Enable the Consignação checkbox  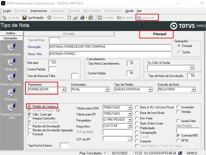137,133
